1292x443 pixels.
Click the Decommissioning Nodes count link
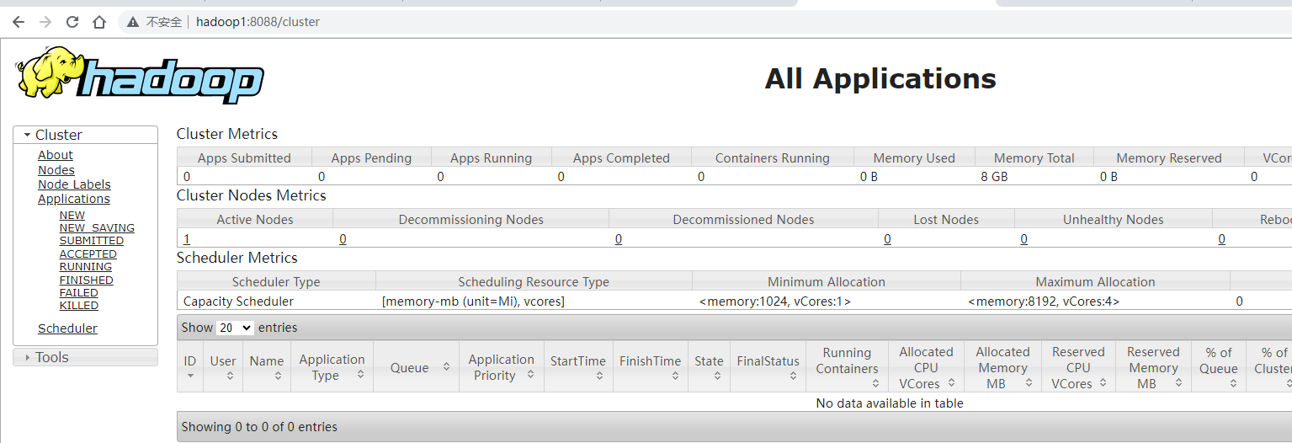343,239
